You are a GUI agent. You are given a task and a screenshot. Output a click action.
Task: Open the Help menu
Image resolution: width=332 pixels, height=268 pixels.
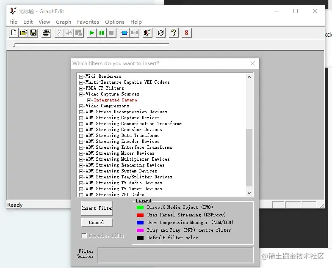click(136, 22)
